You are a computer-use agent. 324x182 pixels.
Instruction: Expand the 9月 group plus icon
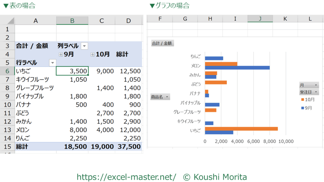click(61, 55)
